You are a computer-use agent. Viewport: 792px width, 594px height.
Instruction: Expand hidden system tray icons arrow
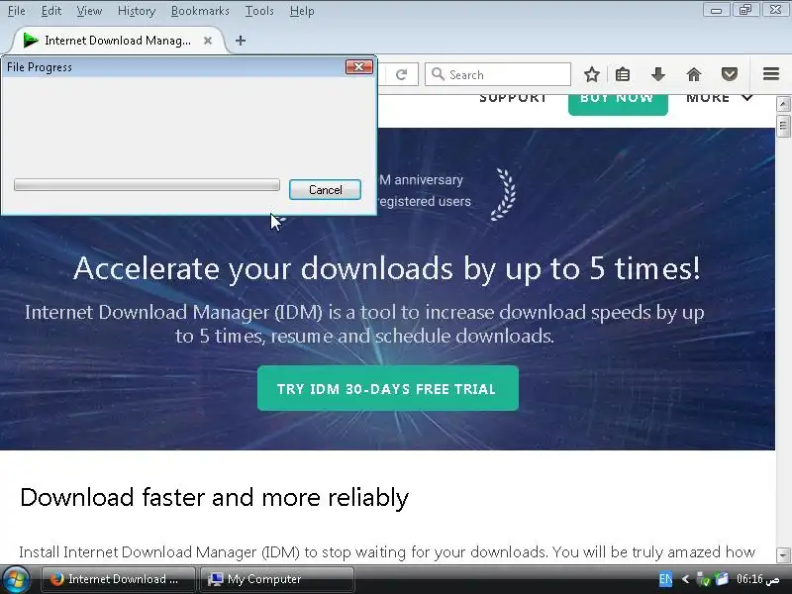pyautogui.click(x=685, y=579)
